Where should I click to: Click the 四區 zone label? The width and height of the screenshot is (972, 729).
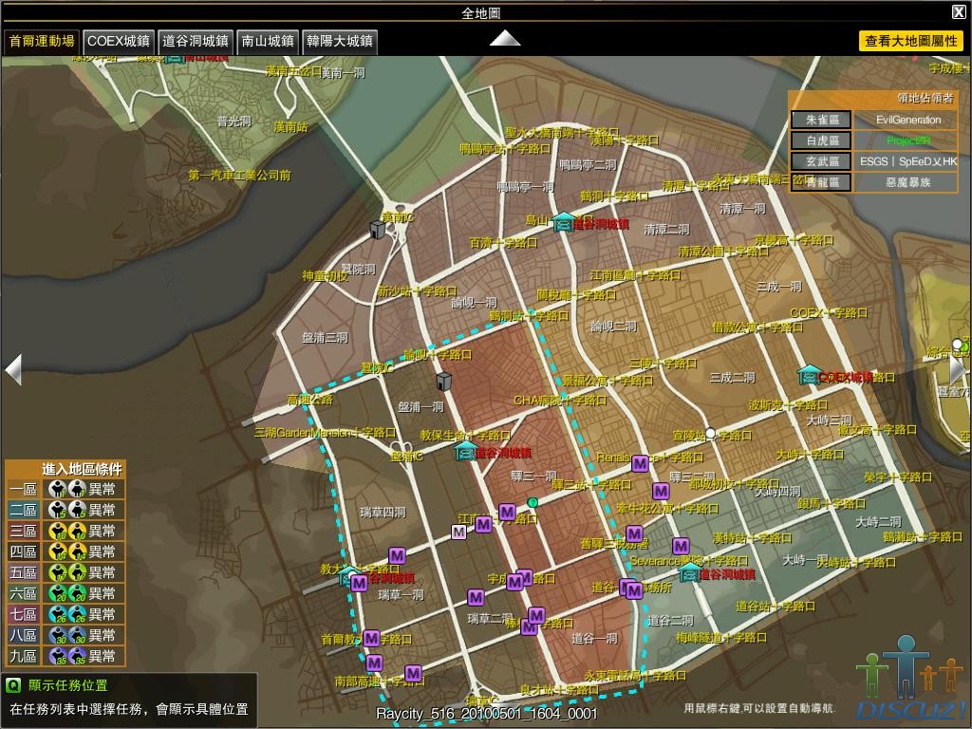(24, 551)
